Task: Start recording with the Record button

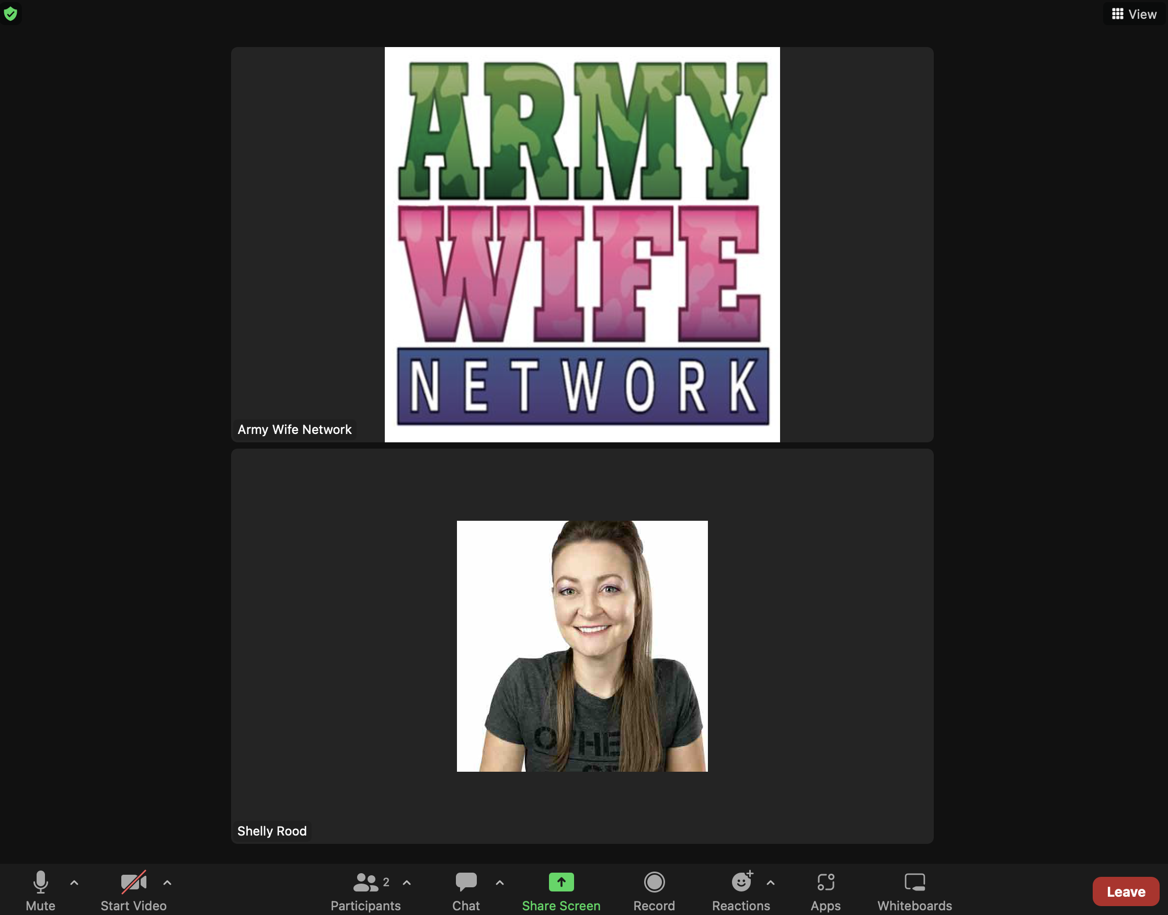Action: click(654, 891)
